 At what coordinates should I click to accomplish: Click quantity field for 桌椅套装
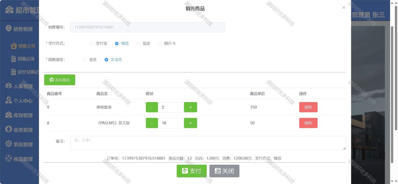click(x=171, y=107)
